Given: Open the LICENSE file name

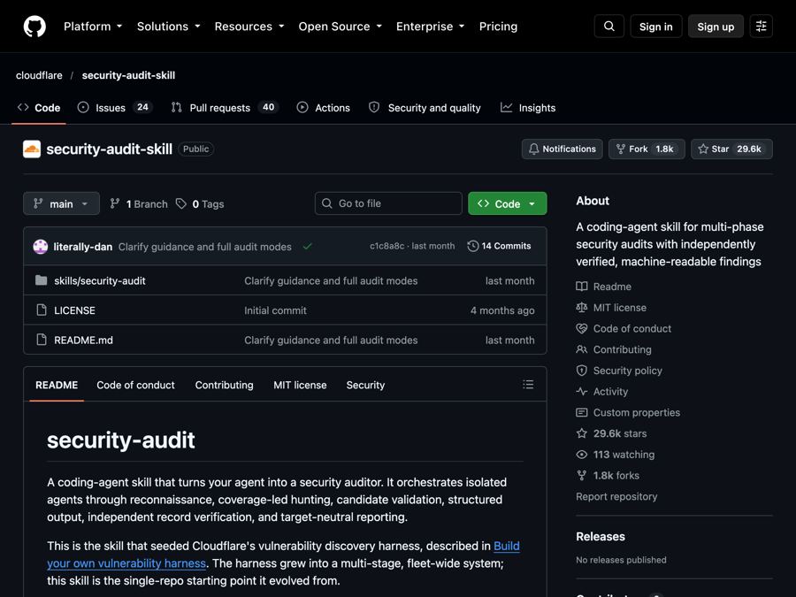Looking at the screenshot, I should tap(74, 310).
